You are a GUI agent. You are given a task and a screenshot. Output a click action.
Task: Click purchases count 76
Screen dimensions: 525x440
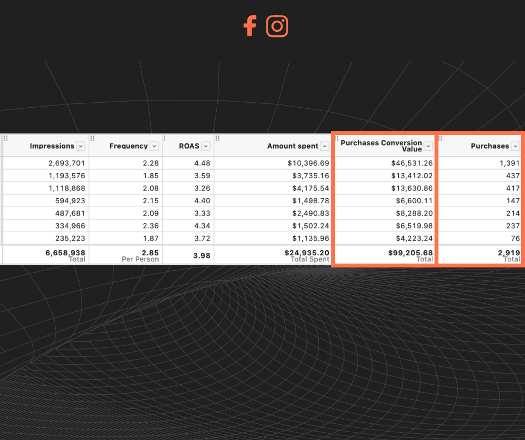point(516,238)
